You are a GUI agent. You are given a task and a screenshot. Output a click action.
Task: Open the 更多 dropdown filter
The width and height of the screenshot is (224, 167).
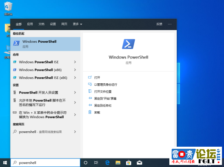(78, 24)
